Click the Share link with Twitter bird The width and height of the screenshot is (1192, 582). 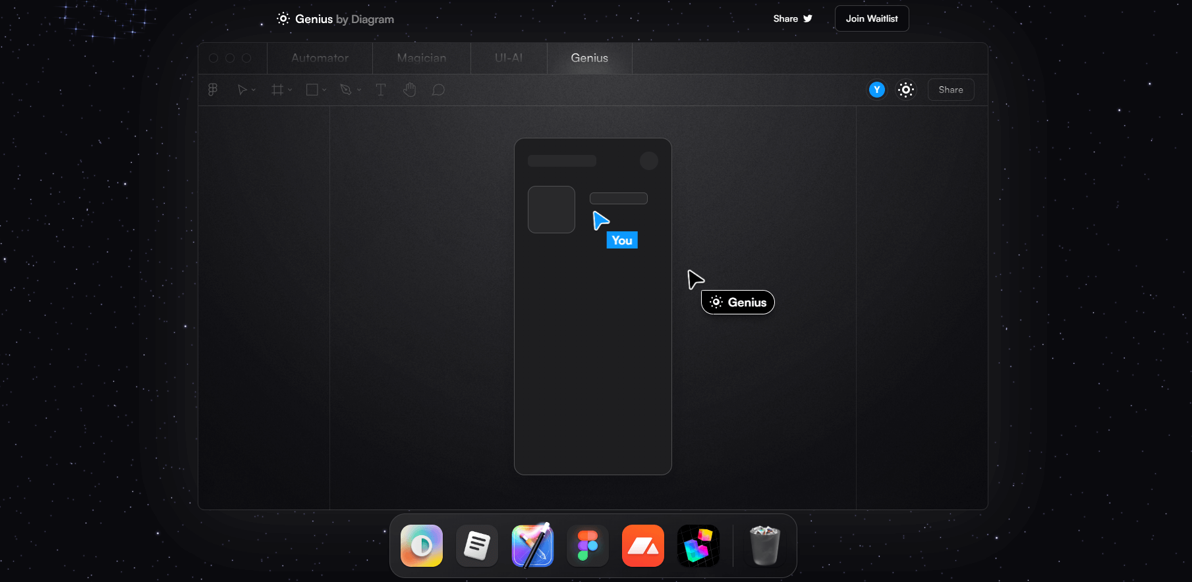[x=792, y=18]
